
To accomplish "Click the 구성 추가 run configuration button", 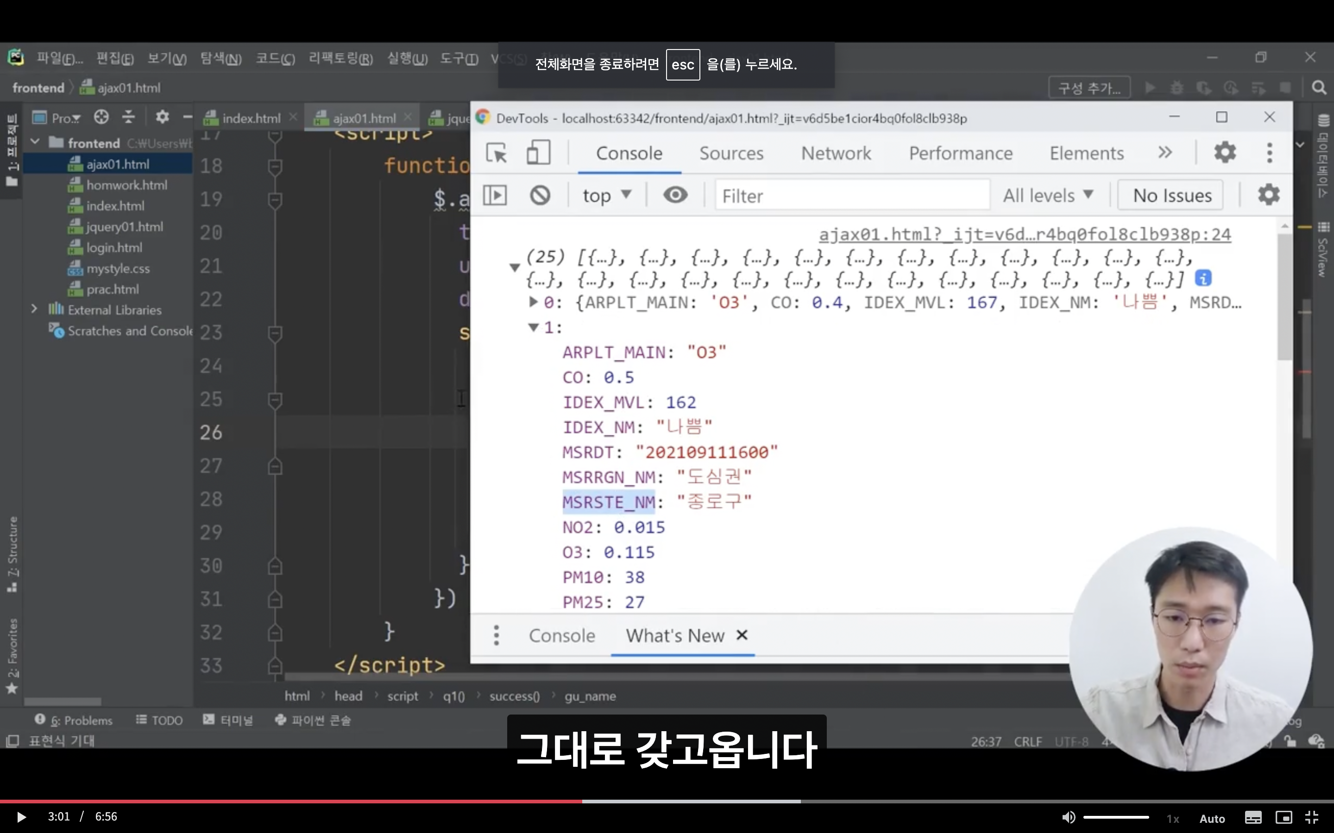I will [1089, 88].
